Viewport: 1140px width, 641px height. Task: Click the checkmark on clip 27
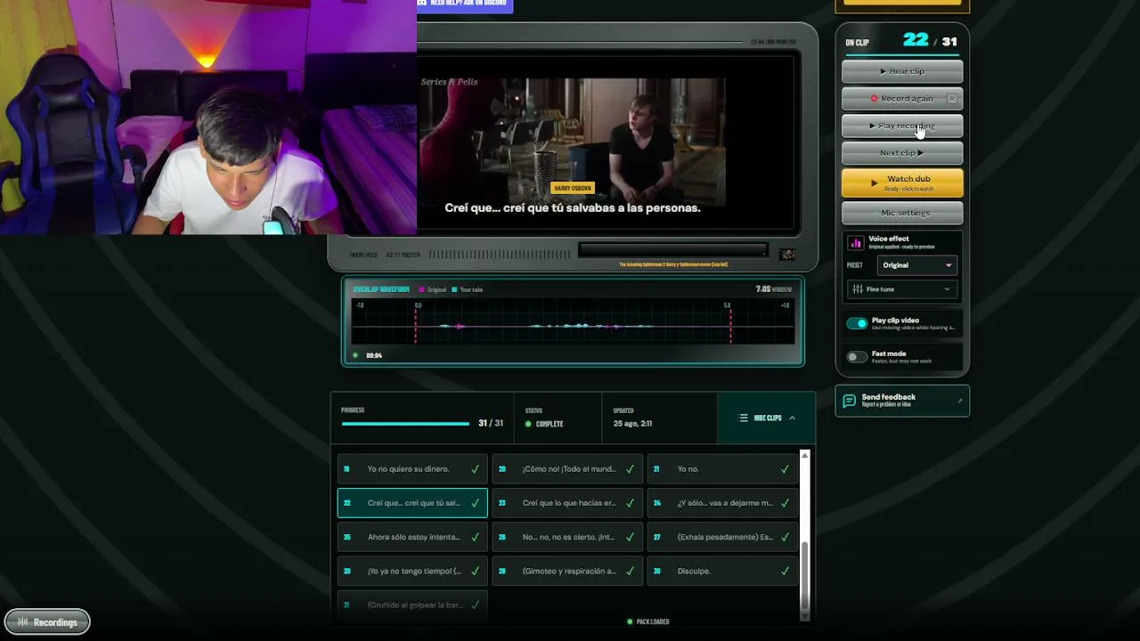coord(785,537)
